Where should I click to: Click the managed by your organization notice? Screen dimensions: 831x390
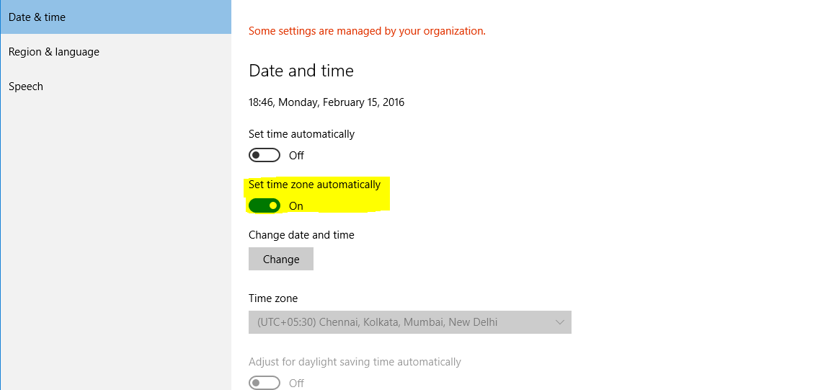coord(367,31)
